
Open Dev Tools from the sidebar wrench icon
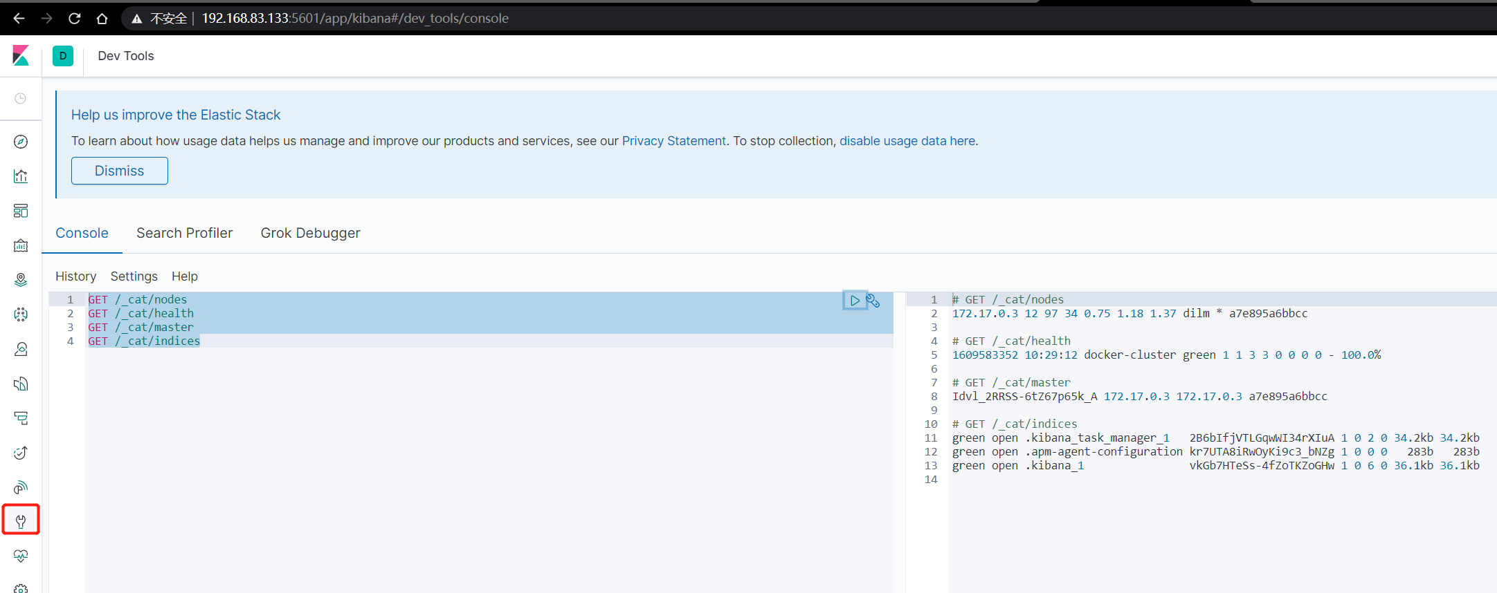pos(21,521)
